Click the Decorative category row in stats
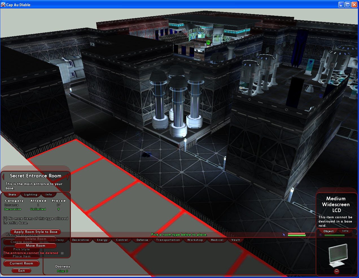 (32, 209)
